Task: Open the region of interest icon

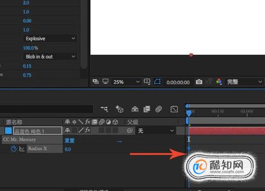Action: pos(147,82)
